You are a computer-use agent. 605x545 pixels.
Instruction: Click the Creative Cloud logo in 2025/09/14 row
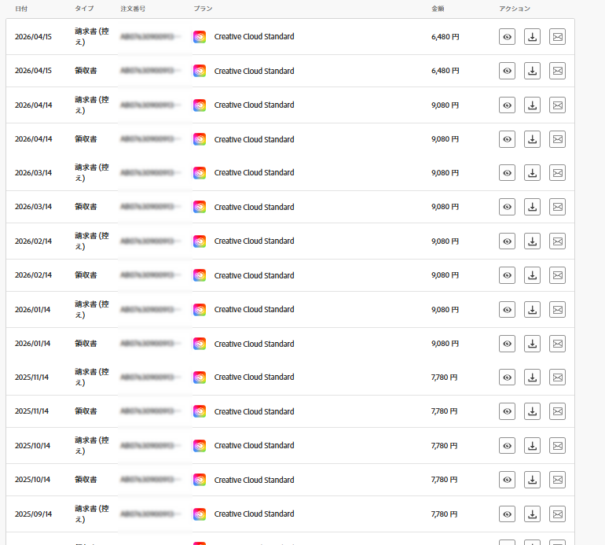[200, 514]
